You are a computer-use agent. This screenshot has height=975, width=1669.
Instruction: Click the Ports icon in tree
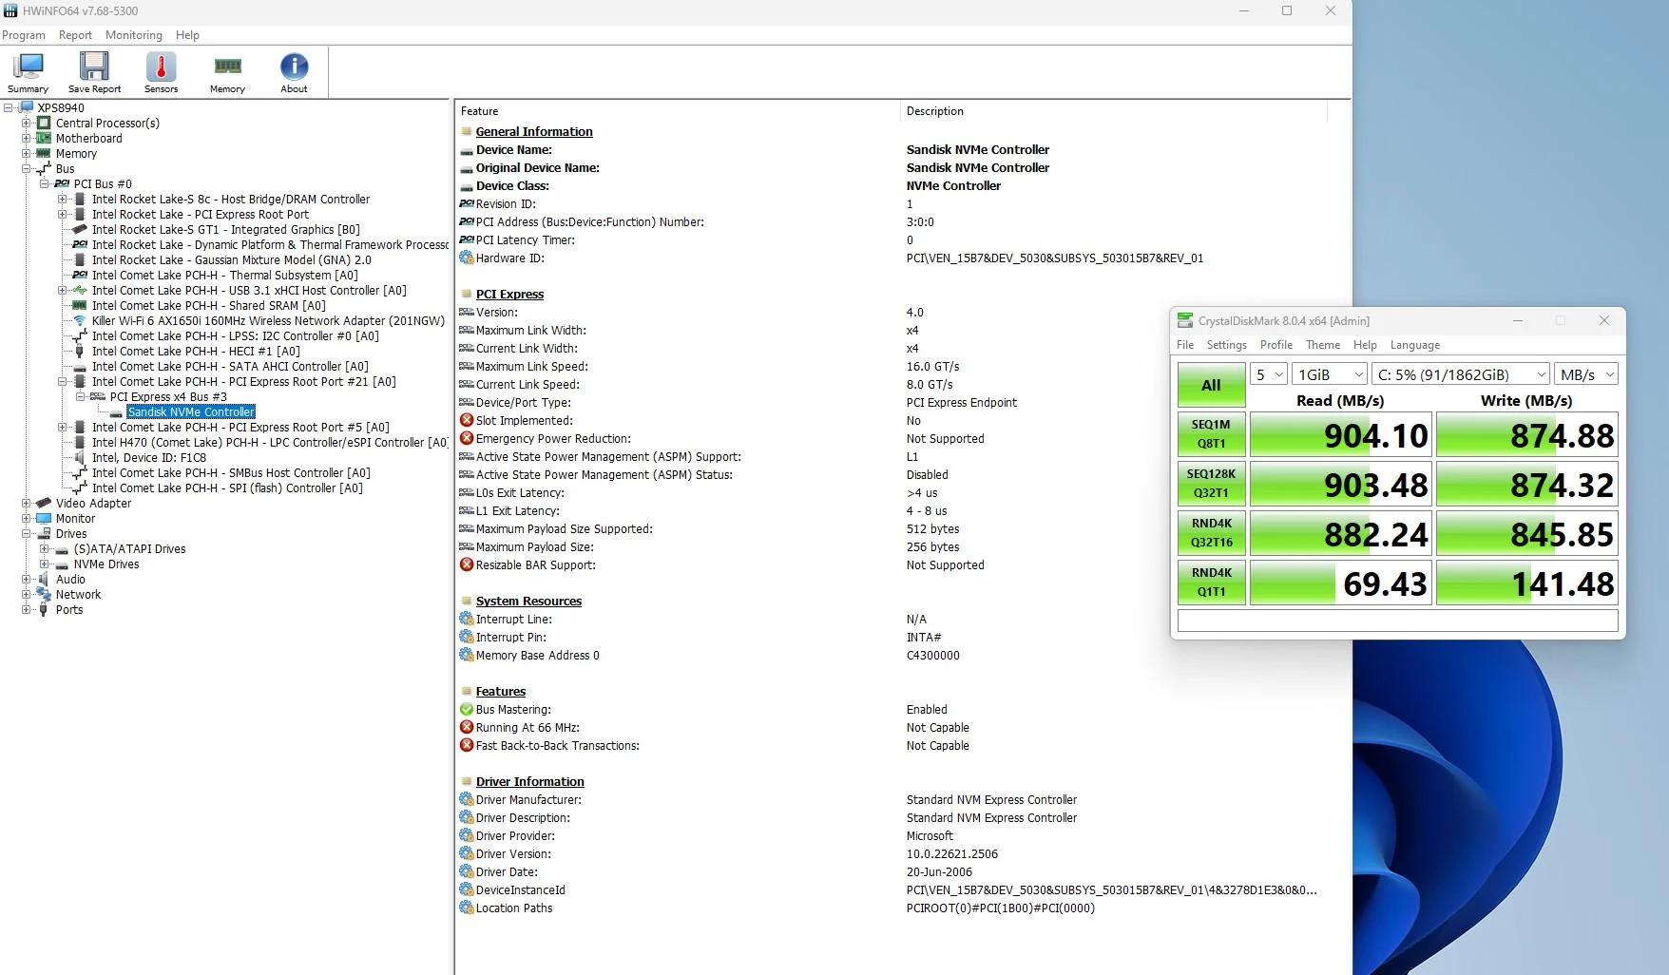coord(44,610)
